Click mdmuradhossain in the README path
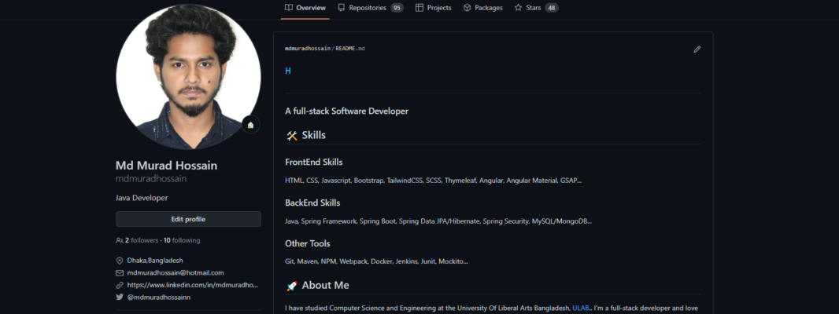 click(x=309, y=49)
